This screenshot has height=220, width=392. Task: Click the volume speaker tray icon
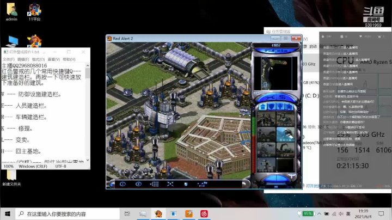coord(341,214)
